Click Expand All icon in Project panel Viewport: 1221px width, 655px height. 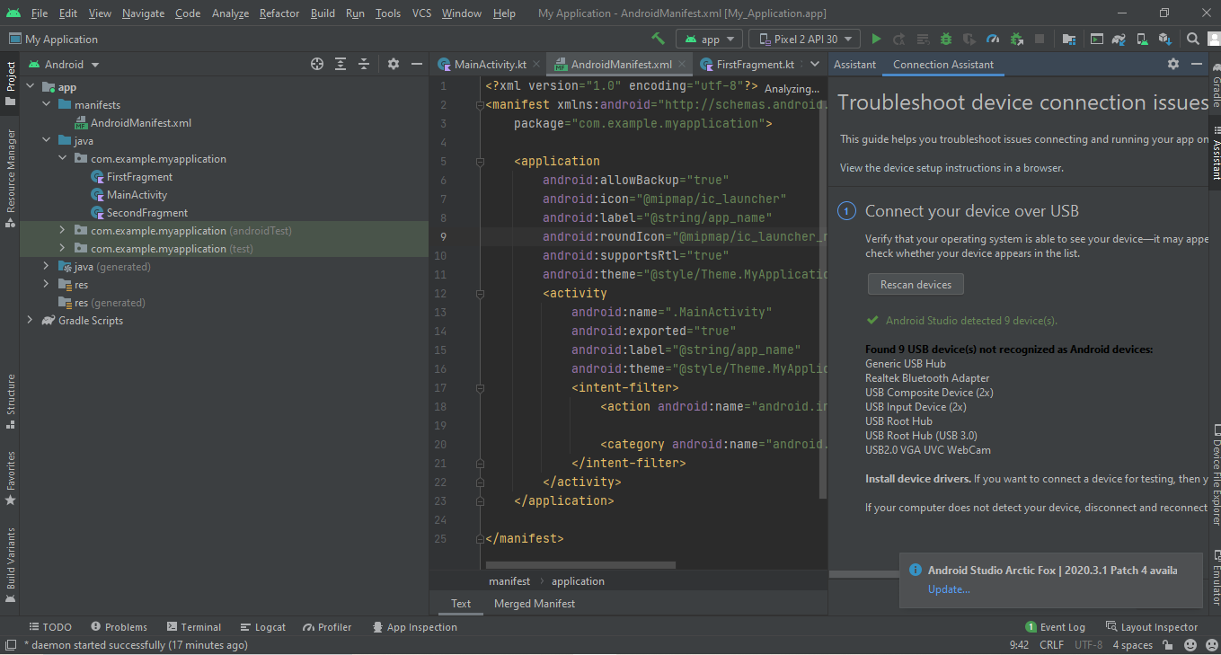[x=341, y=64]
